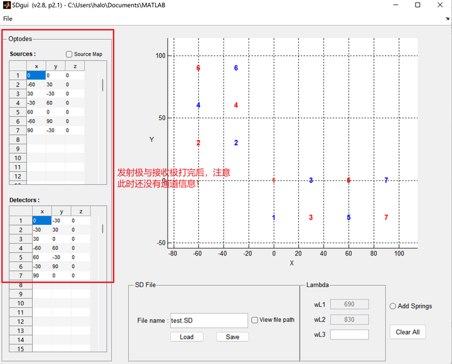Screen dimensions: 452x364
Task: Click blue detector marker 7 on plot
Action: tap(386, 180)
